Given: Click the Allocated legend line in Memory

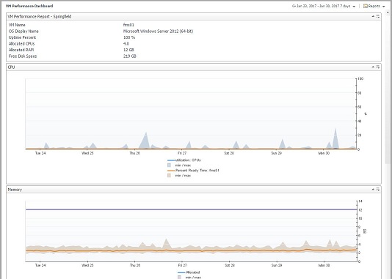Looking at the screenshot, I should coord(181,272).
